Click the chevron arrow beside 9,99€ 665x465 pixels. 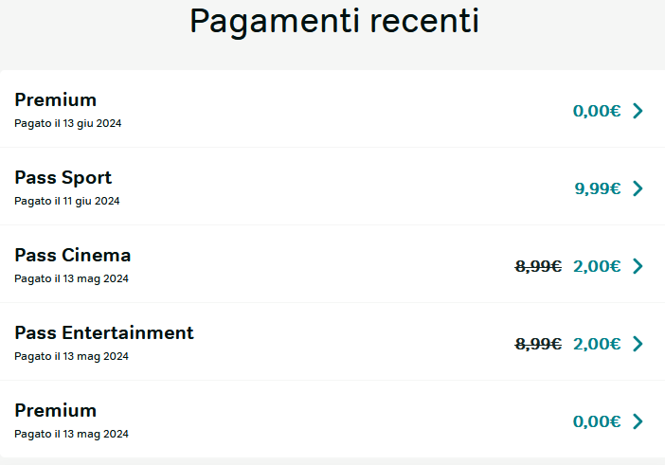(x=638, y=188)
